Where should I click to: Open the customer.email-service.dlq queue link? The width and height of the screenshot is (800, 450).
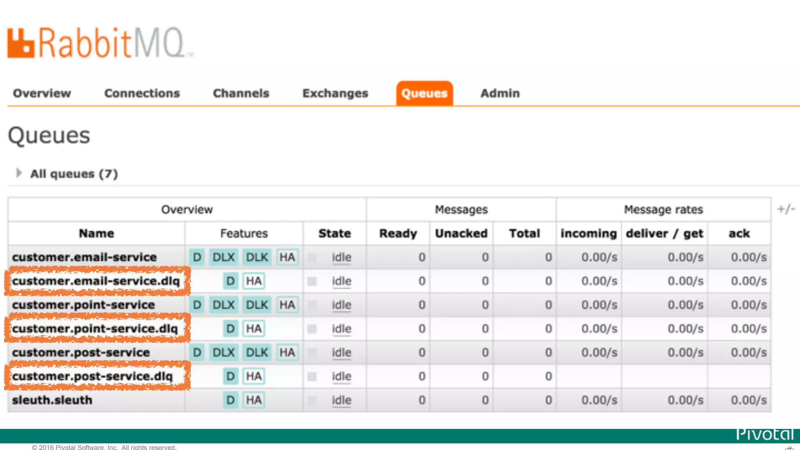coord(96,281)
